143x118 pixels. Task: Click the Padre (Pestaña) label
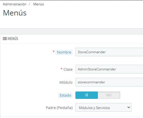[x=59, y=108]
